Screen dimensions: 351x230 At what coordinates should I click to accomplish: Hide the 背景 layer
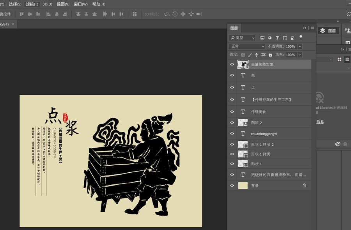click(x=232, y=186)
